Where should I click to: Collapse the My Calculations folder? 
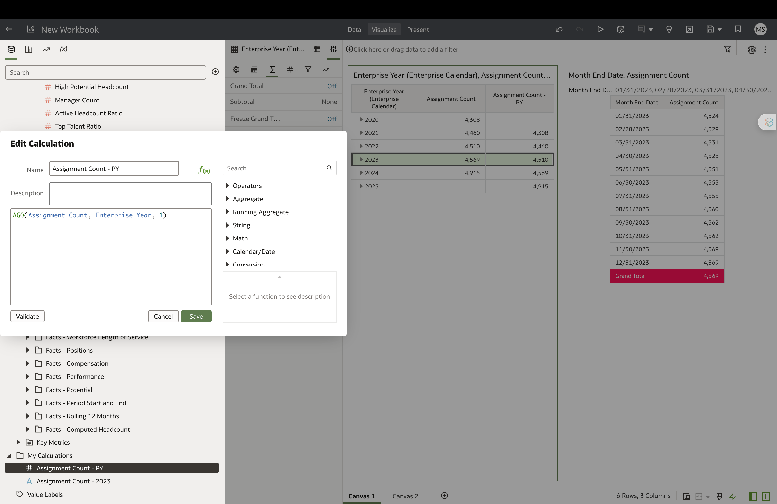9,455
